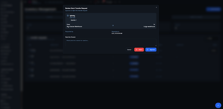
Task: Click the Requested by label
Action: tap(69, 31)
